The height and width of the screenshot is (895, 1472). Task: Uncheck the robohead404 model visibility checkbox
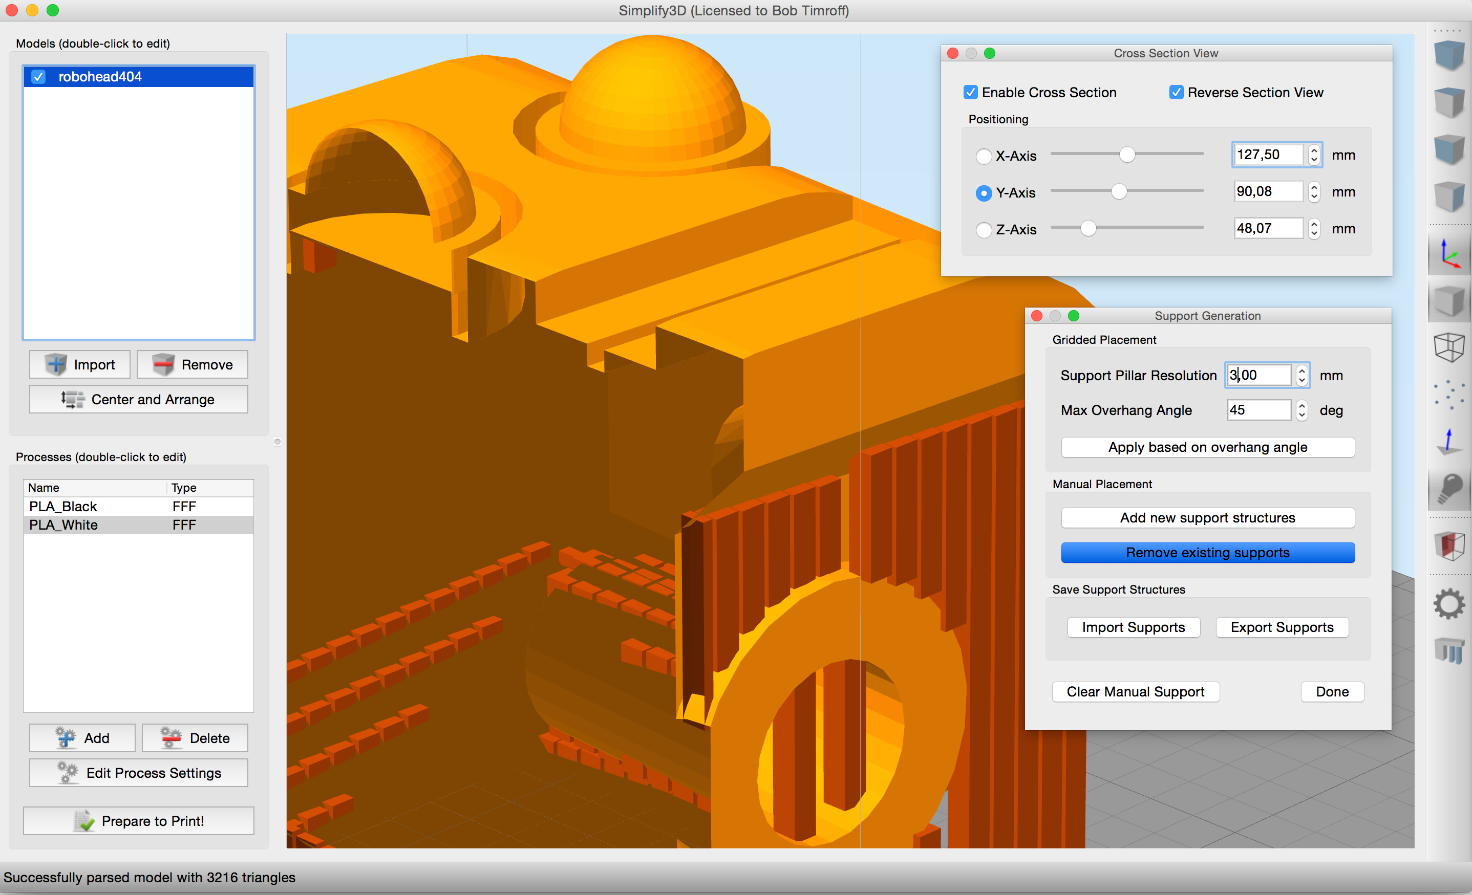coord(39,77)
